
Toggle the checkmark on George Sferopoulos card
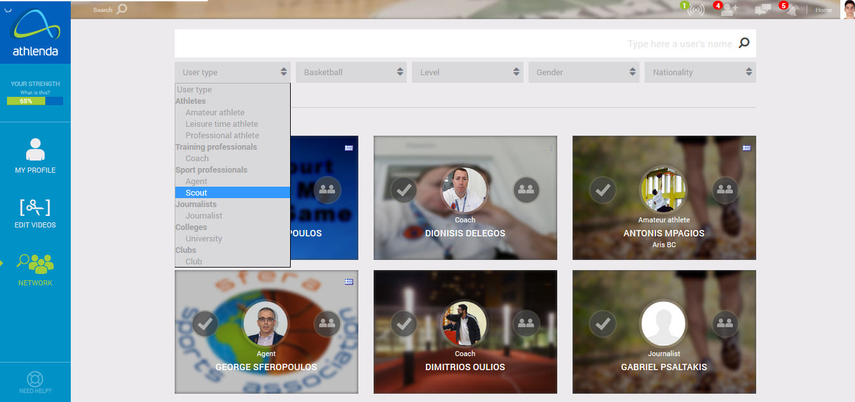click(x=205, y=324)
